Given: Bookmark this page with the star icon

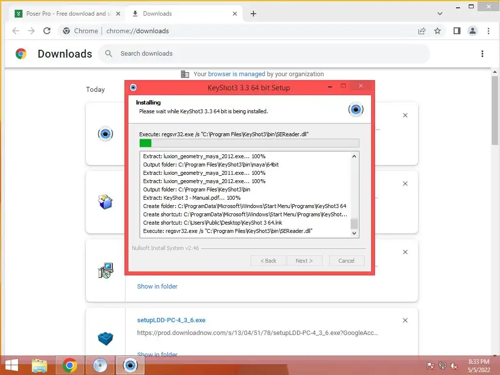Looking at the screenshot, I should 437,31.
